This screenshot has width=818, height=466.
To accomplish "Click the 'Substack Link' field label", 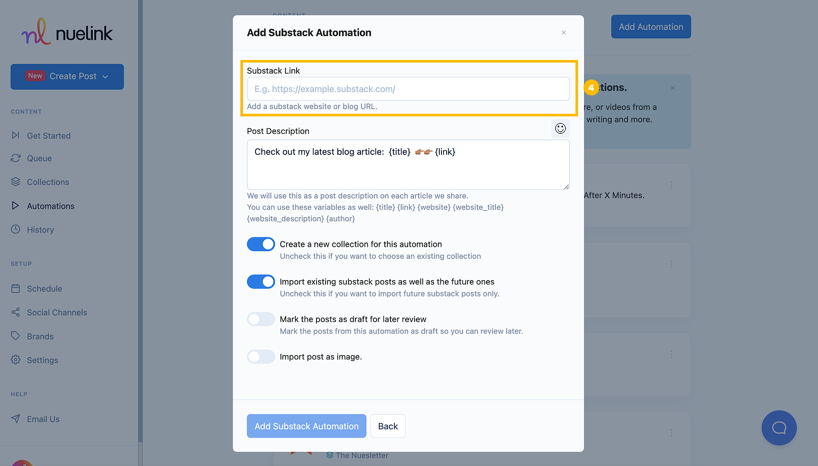I will [273, 71].
